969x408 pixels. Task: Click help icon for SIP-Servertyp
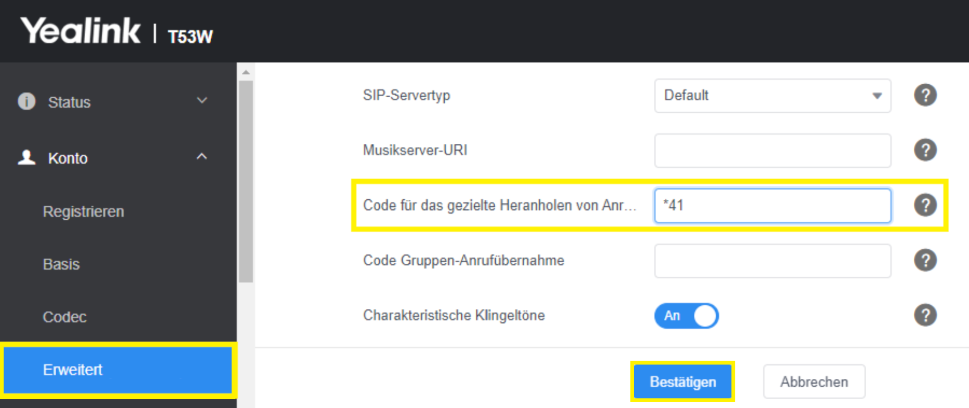(925, 95)
